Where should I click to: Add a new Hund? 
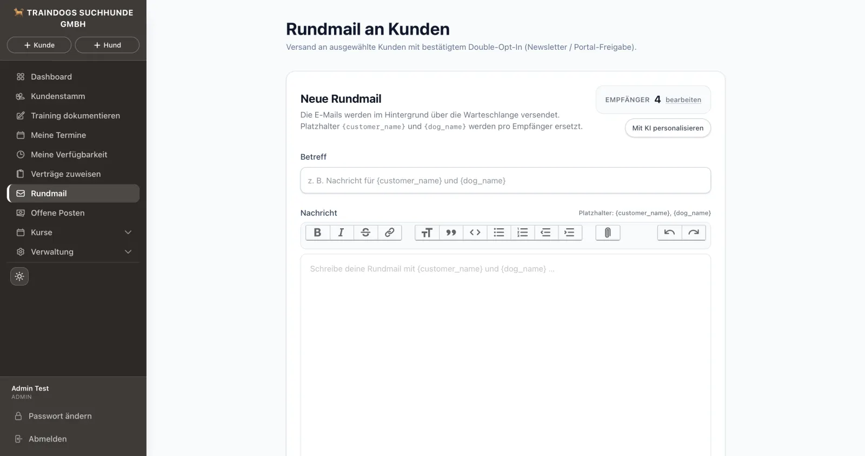click(107, 45)
